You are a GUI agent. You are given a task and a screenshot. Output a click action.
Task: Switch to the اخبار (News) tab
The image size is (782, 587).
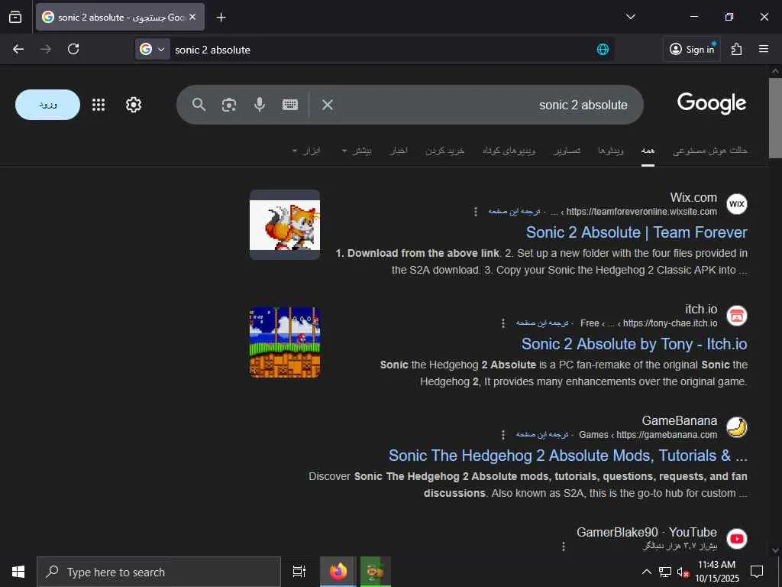pos(399,151)
